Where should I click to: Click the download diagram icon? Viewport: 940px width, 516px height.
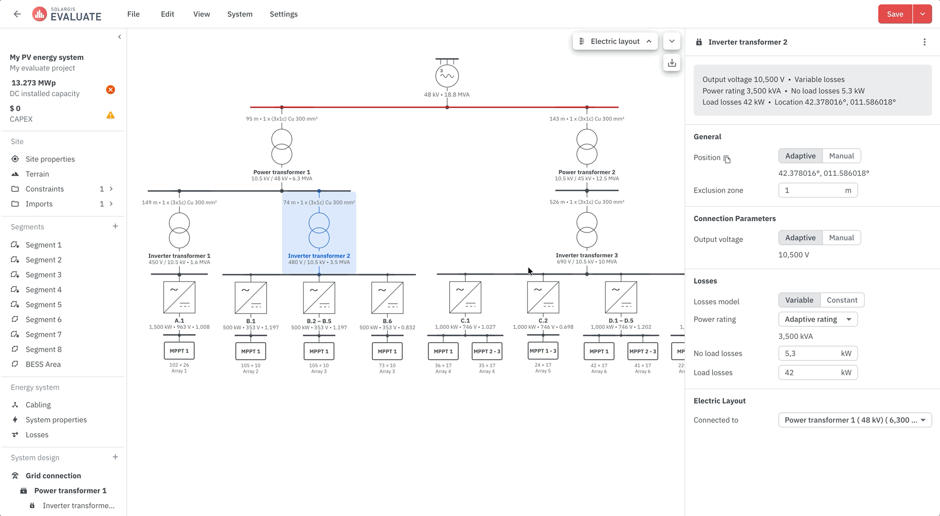coord(672,63)
